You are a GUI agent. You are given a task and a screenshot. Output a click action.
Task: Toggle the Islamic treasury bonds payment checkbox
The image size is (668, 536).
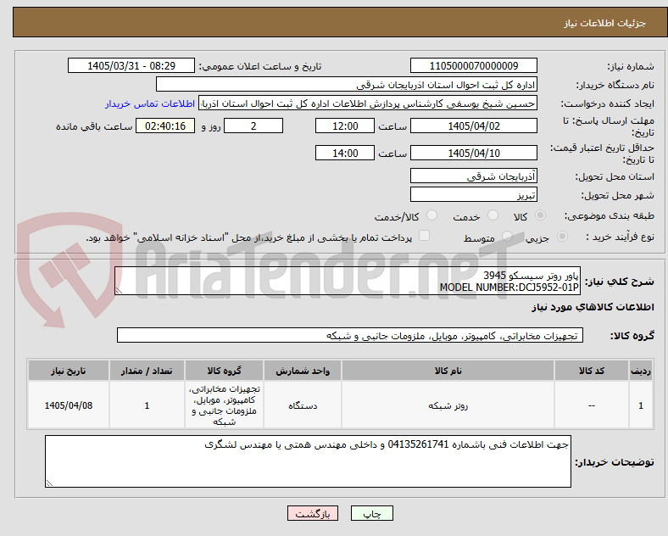point(425,236)
